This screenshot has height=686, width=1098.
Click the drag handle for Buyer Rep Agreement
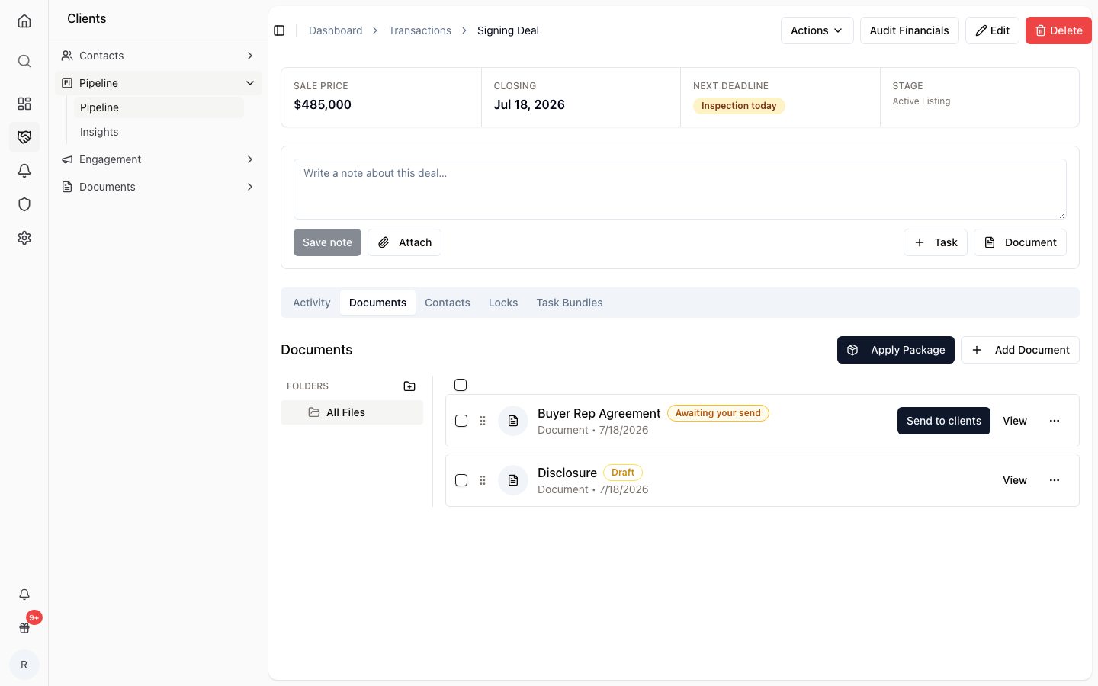(x=483, y=421)
